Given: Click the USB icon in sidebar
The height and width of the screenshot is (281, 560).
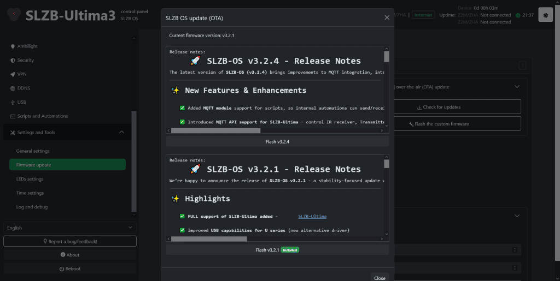Looking at the screenshot, I should [13, 102].
